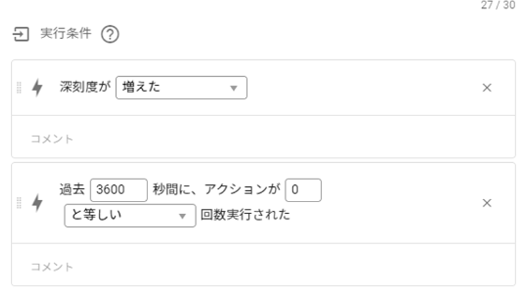Delete the アクション回数 condition with X
This screenshot has height=289, width=517.
tap(486, 203)
